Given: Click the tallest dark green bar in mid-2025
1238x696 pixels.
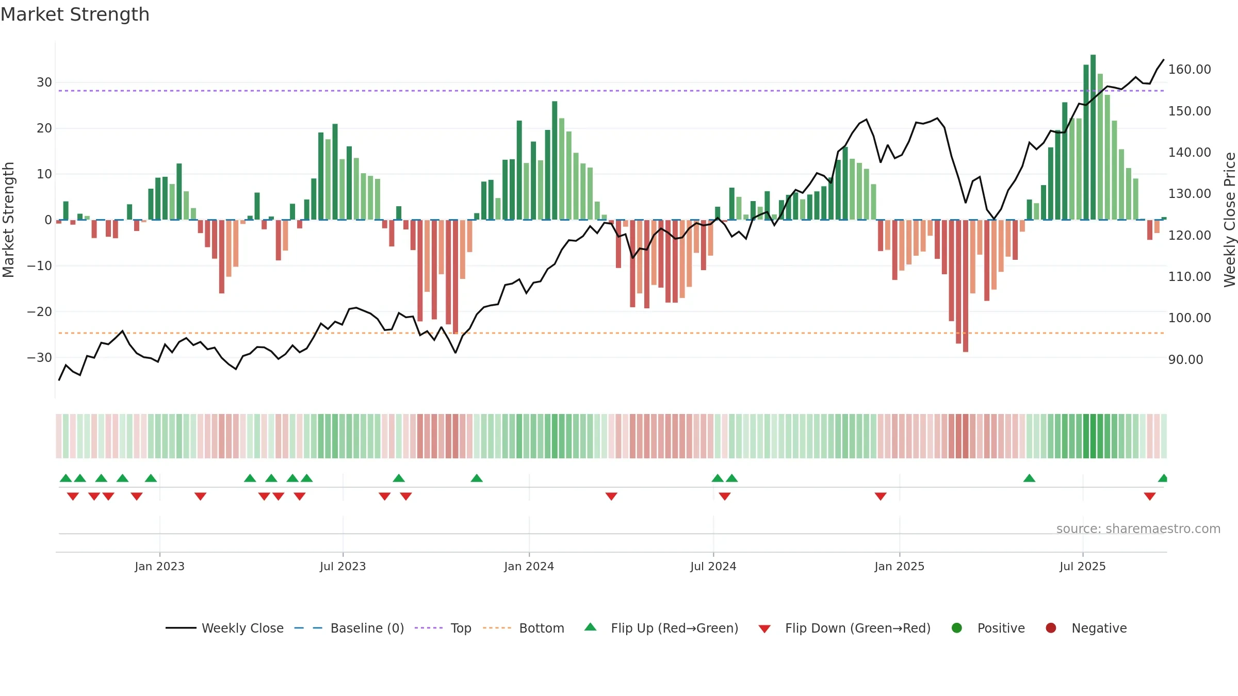Looking at the screenshot, I should (x=1093, y=137).
